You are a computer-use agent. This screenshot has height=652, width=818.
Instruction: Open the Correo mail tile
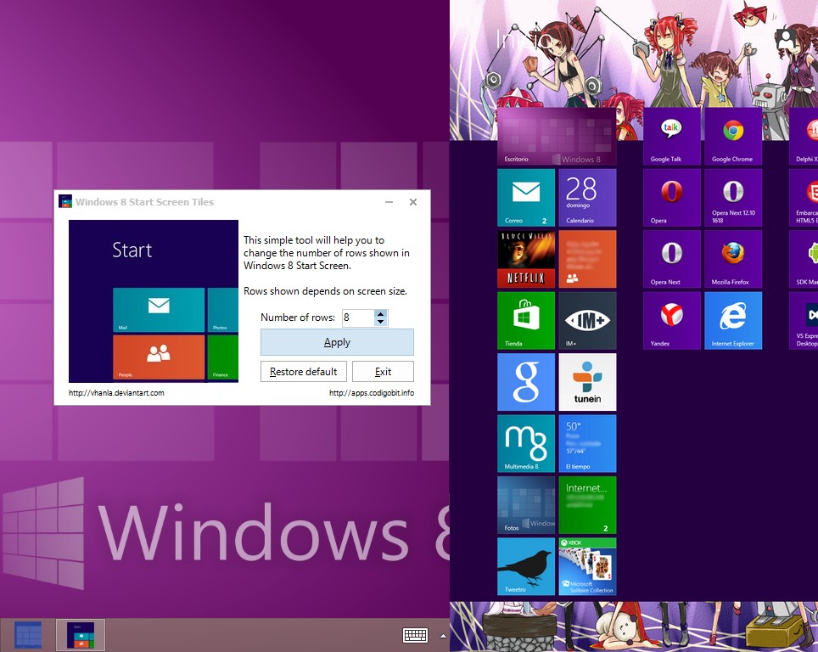(526, 197)
